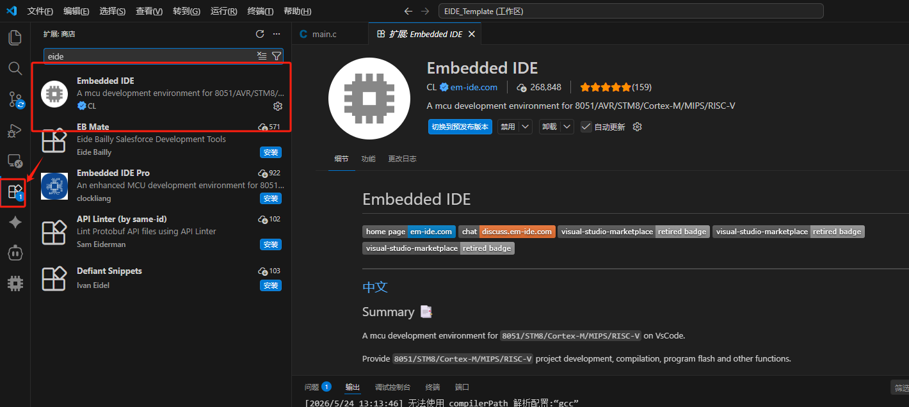This screenshot has width=909, height=407.
Task: Close the Embedded IDE extension tab
Action: pos(472,34)
